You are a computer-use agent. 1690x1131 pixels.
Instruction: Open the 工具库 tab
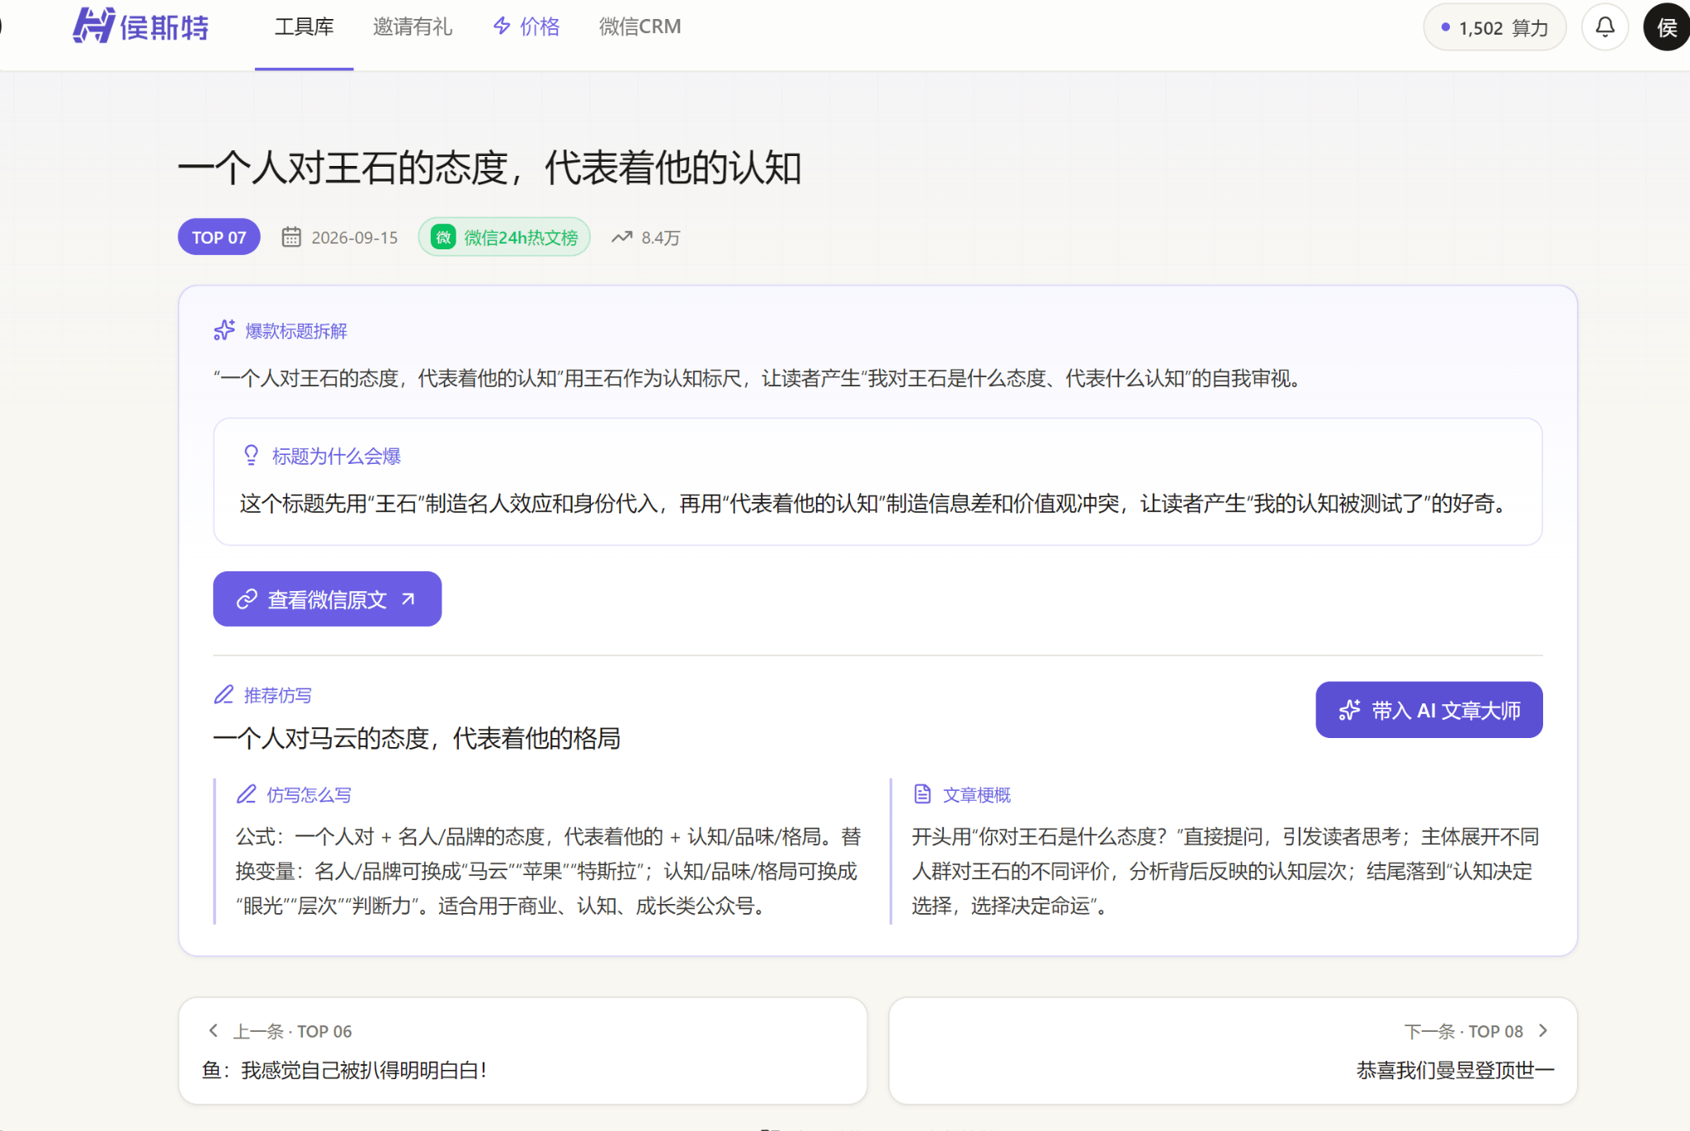[x=304, y=27]
